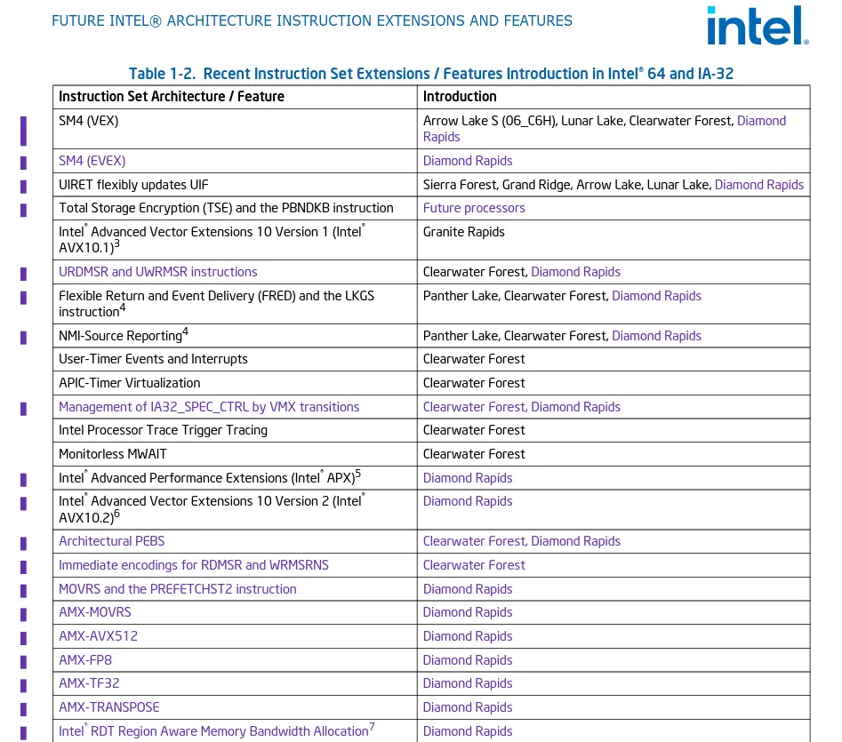Screen dimensions: 842x742
Task: Open URDMSR and UWRMSR instructions link
Action: click(x=158, y=272)
